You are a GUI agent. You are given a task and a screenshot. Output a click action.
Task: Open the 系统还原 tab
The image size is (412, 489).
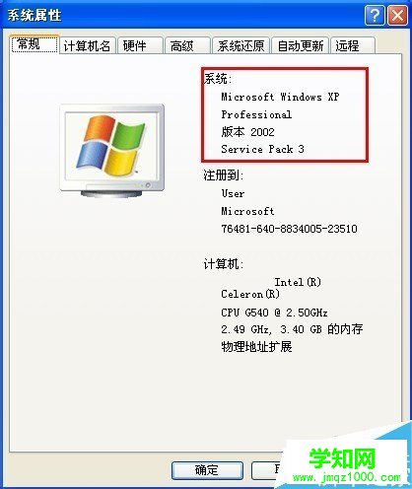tap(240, 45)
